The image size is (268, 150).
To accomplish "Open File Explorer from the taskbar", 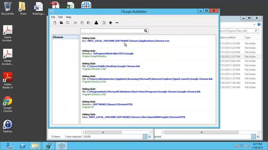I will pyautogui.click(x=35, y=146).
